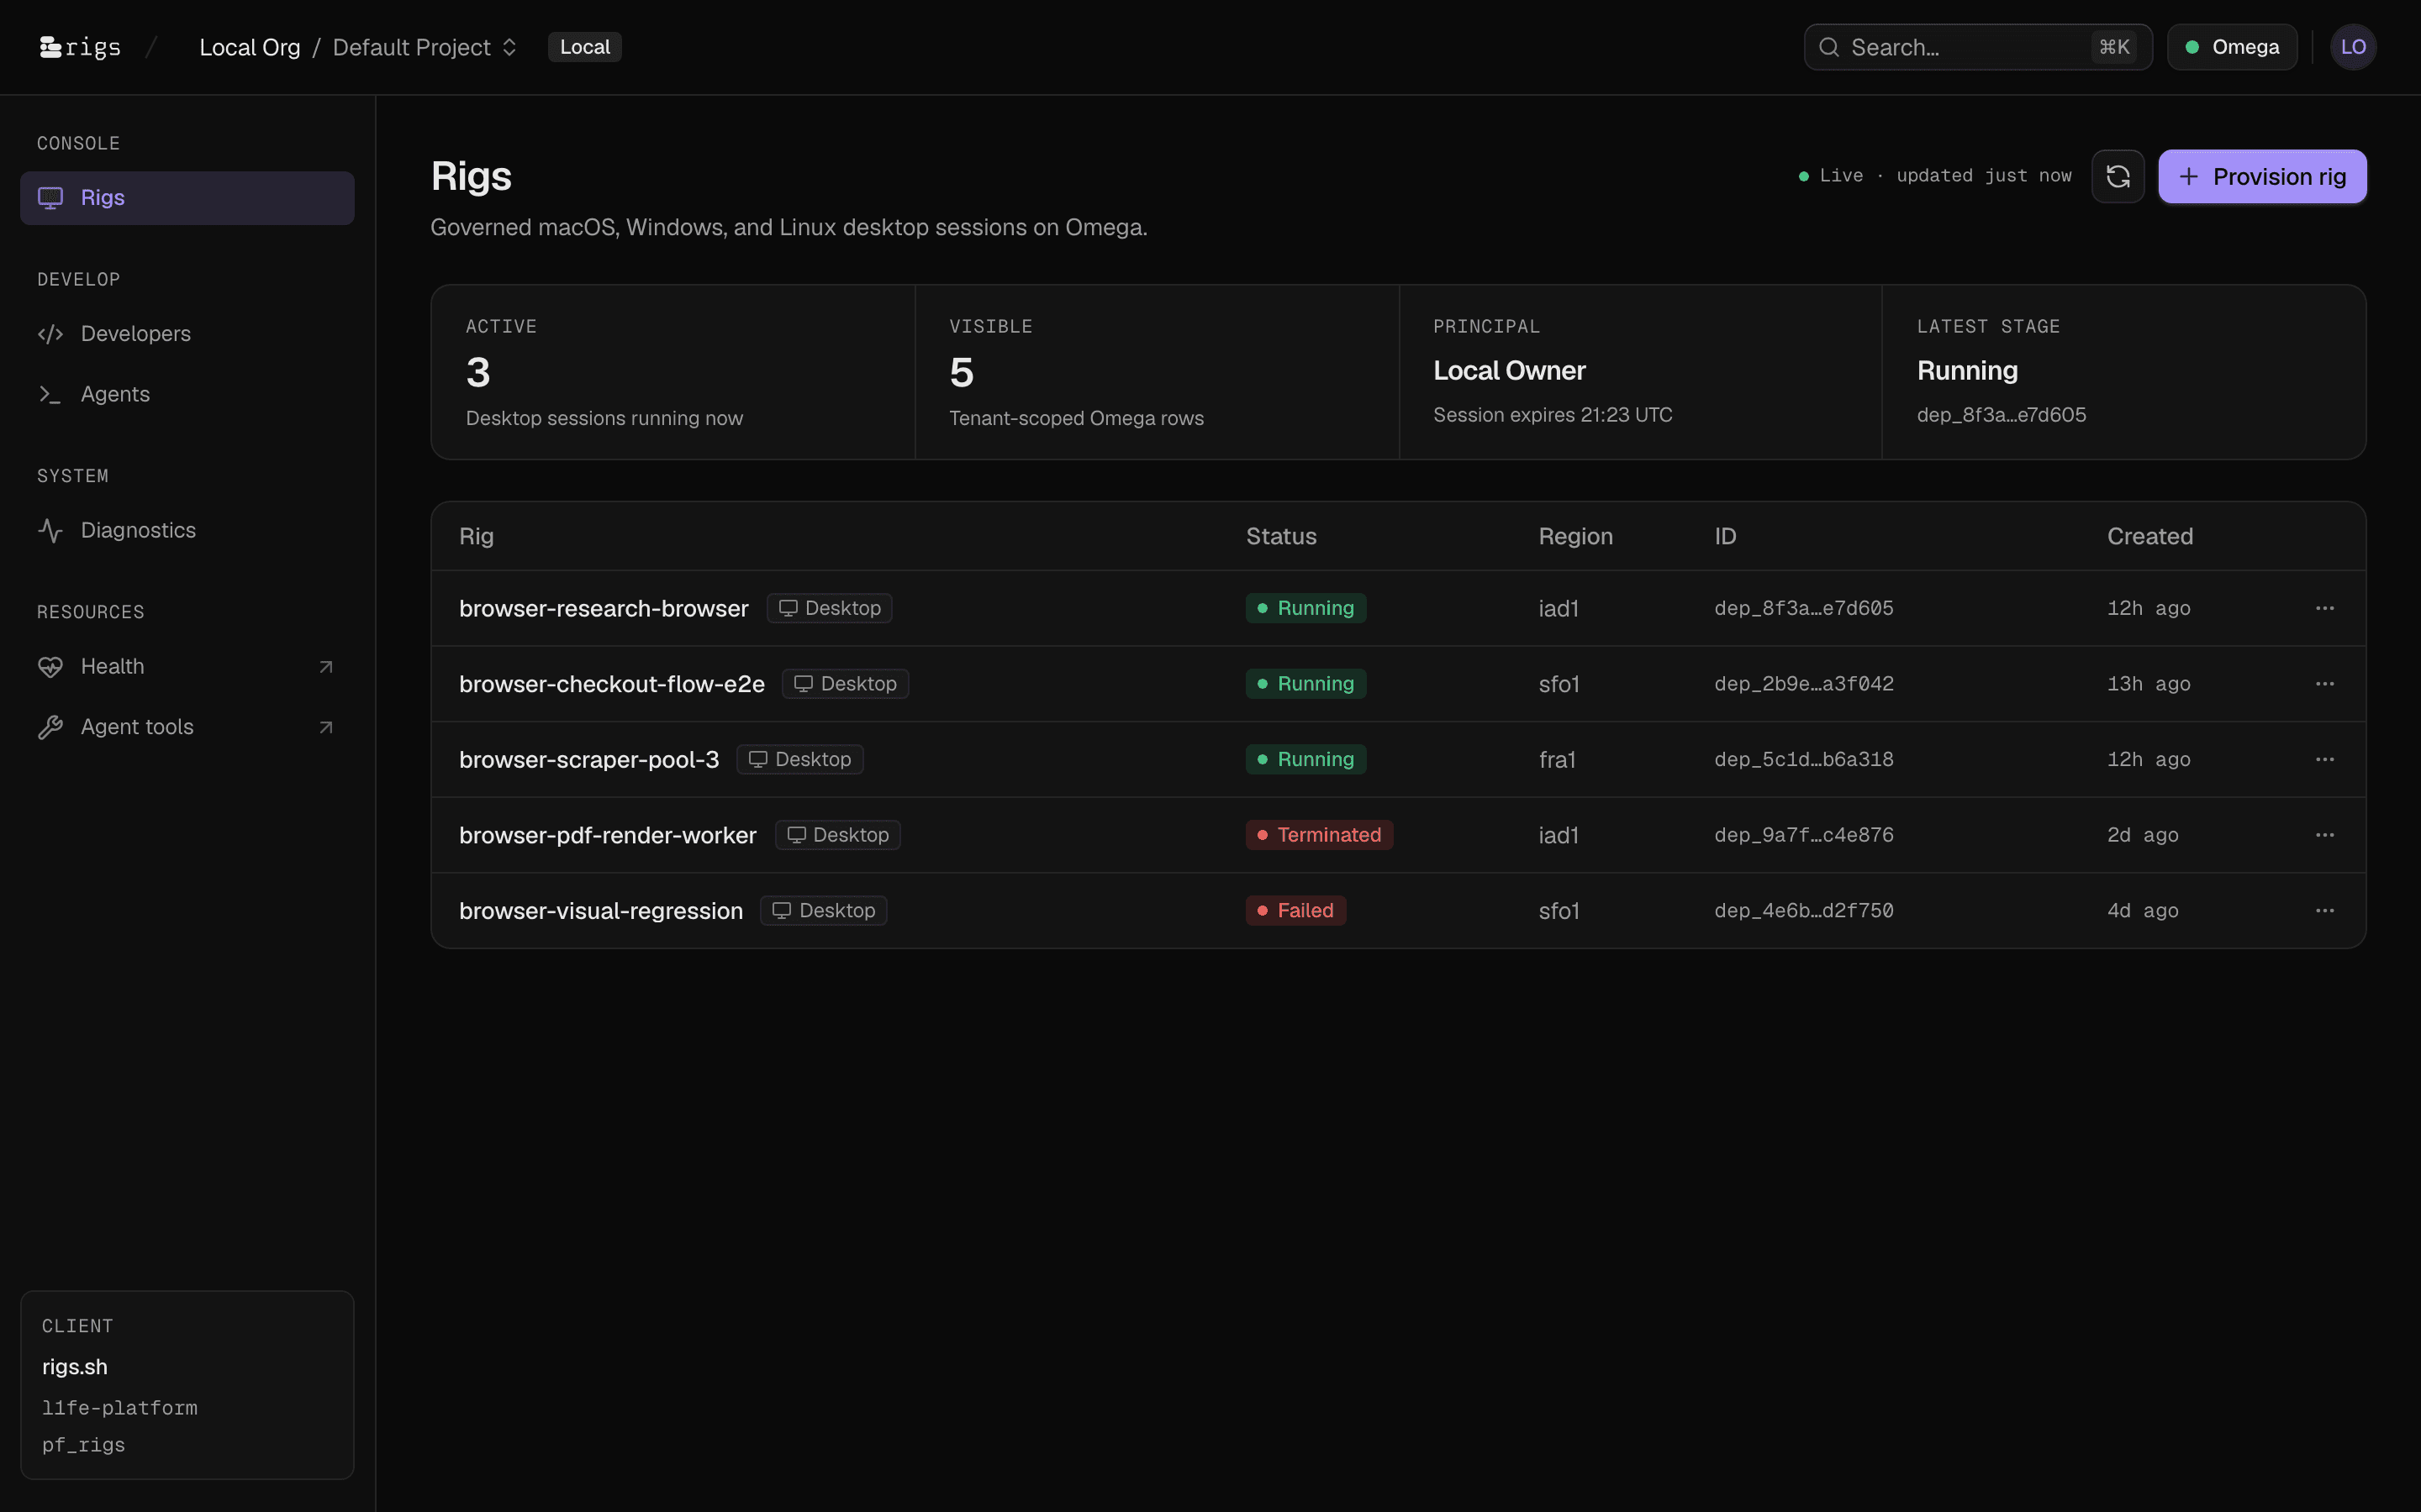This screenshot has width=2421, height=1512.
Task: Open actions menu for browser-research-browser
Action: (x=2324, y=608)
